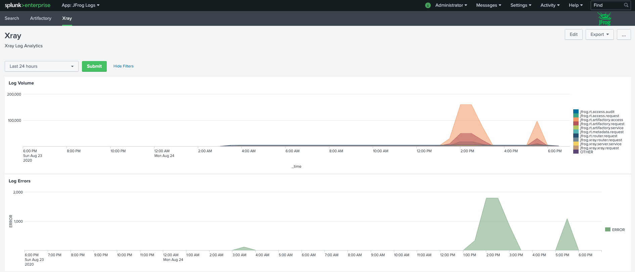635x272 pixels.
Task: Open the App: JFrog Logs dropdown
Action: [81, 5]
